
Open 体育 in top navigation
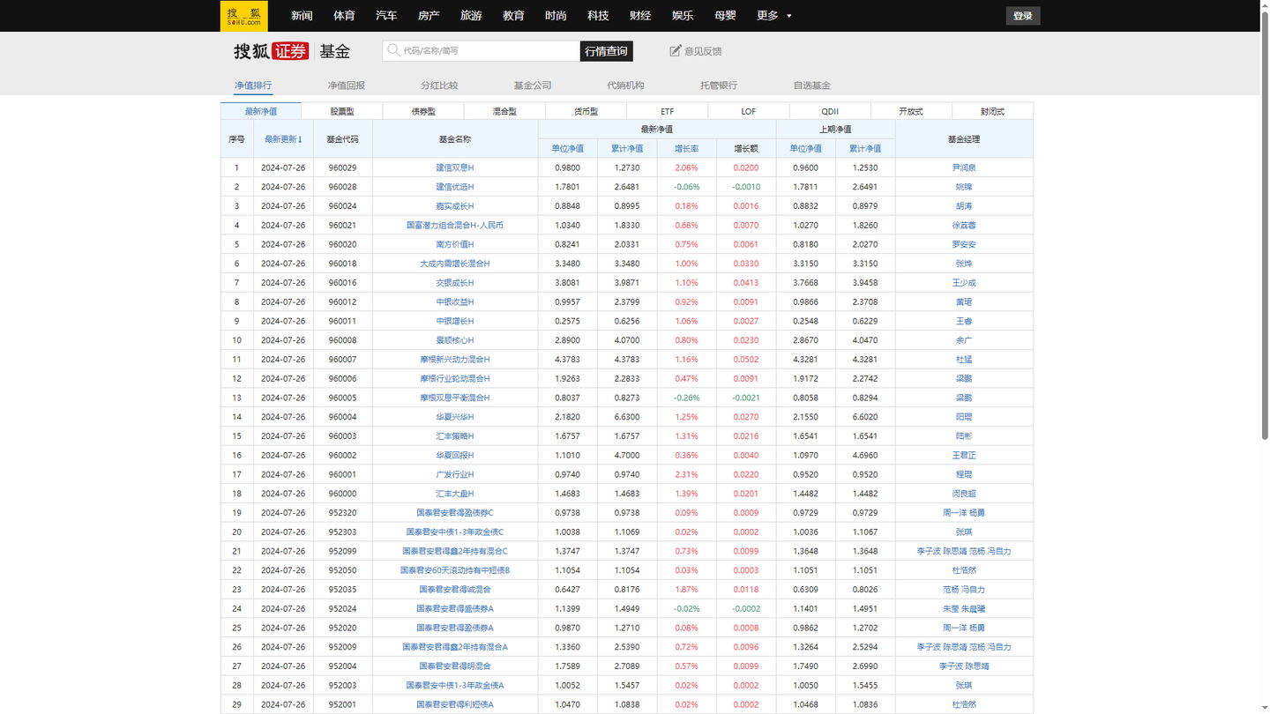(x=344, y=16)
